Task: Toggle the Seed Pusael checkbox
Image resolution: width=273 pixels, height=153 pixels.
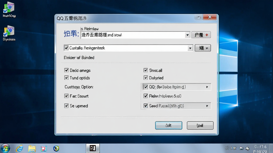Action: (x=146, y=106)
